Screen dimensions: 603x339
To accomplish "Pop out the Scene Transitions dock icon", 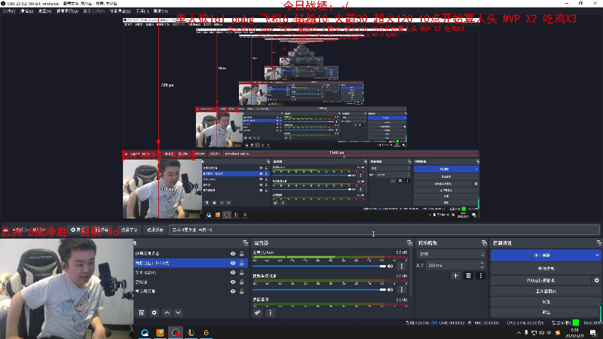I will point(484,243).
